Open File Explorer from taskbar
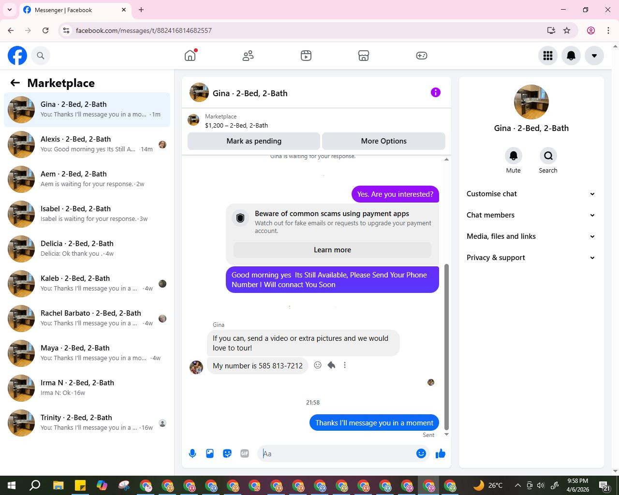Screen dimensions: 619x495 point(58,485)
